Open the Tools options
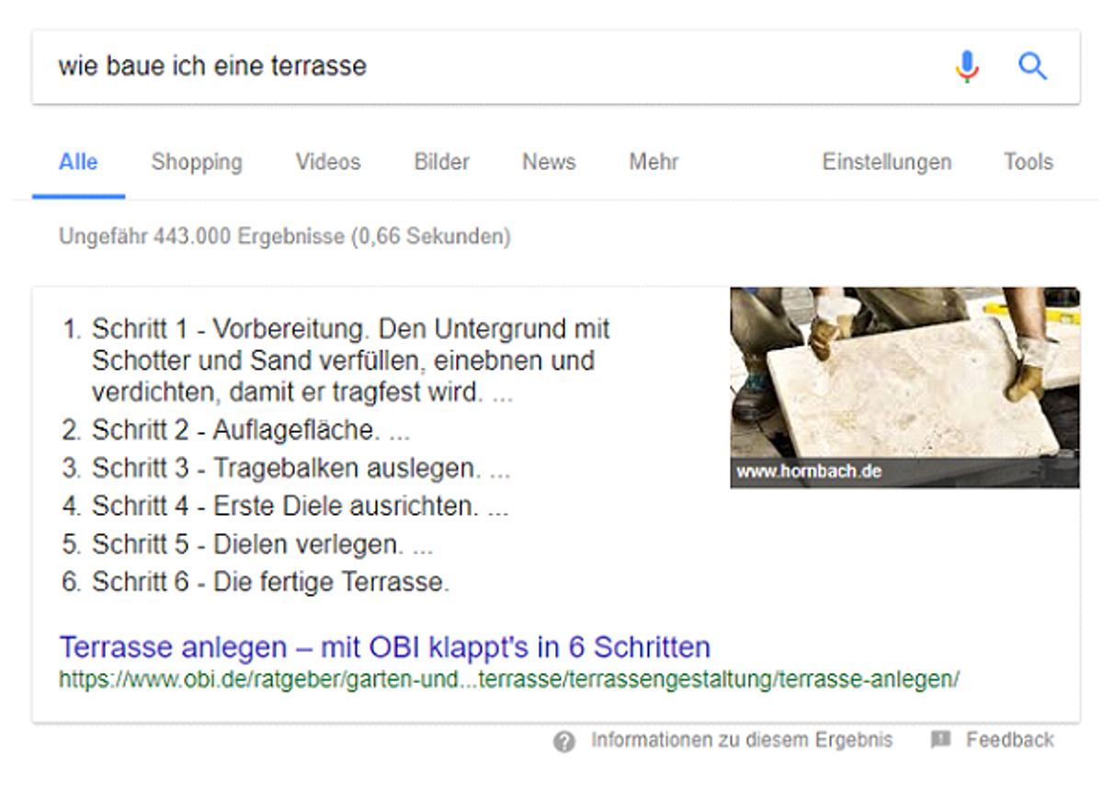 click(x=1029, y=163)
